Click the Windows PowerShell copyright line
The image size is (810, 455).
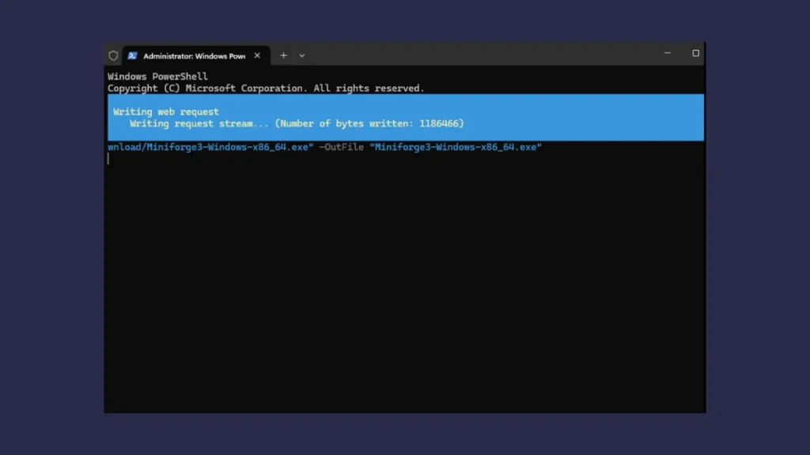[x=266, y=88]
